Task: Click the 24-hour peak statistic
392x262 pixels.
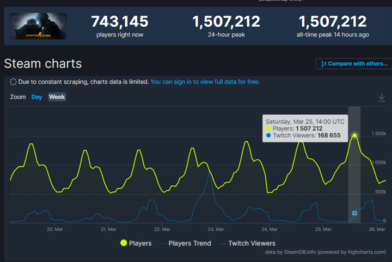Action: [226, 26]
